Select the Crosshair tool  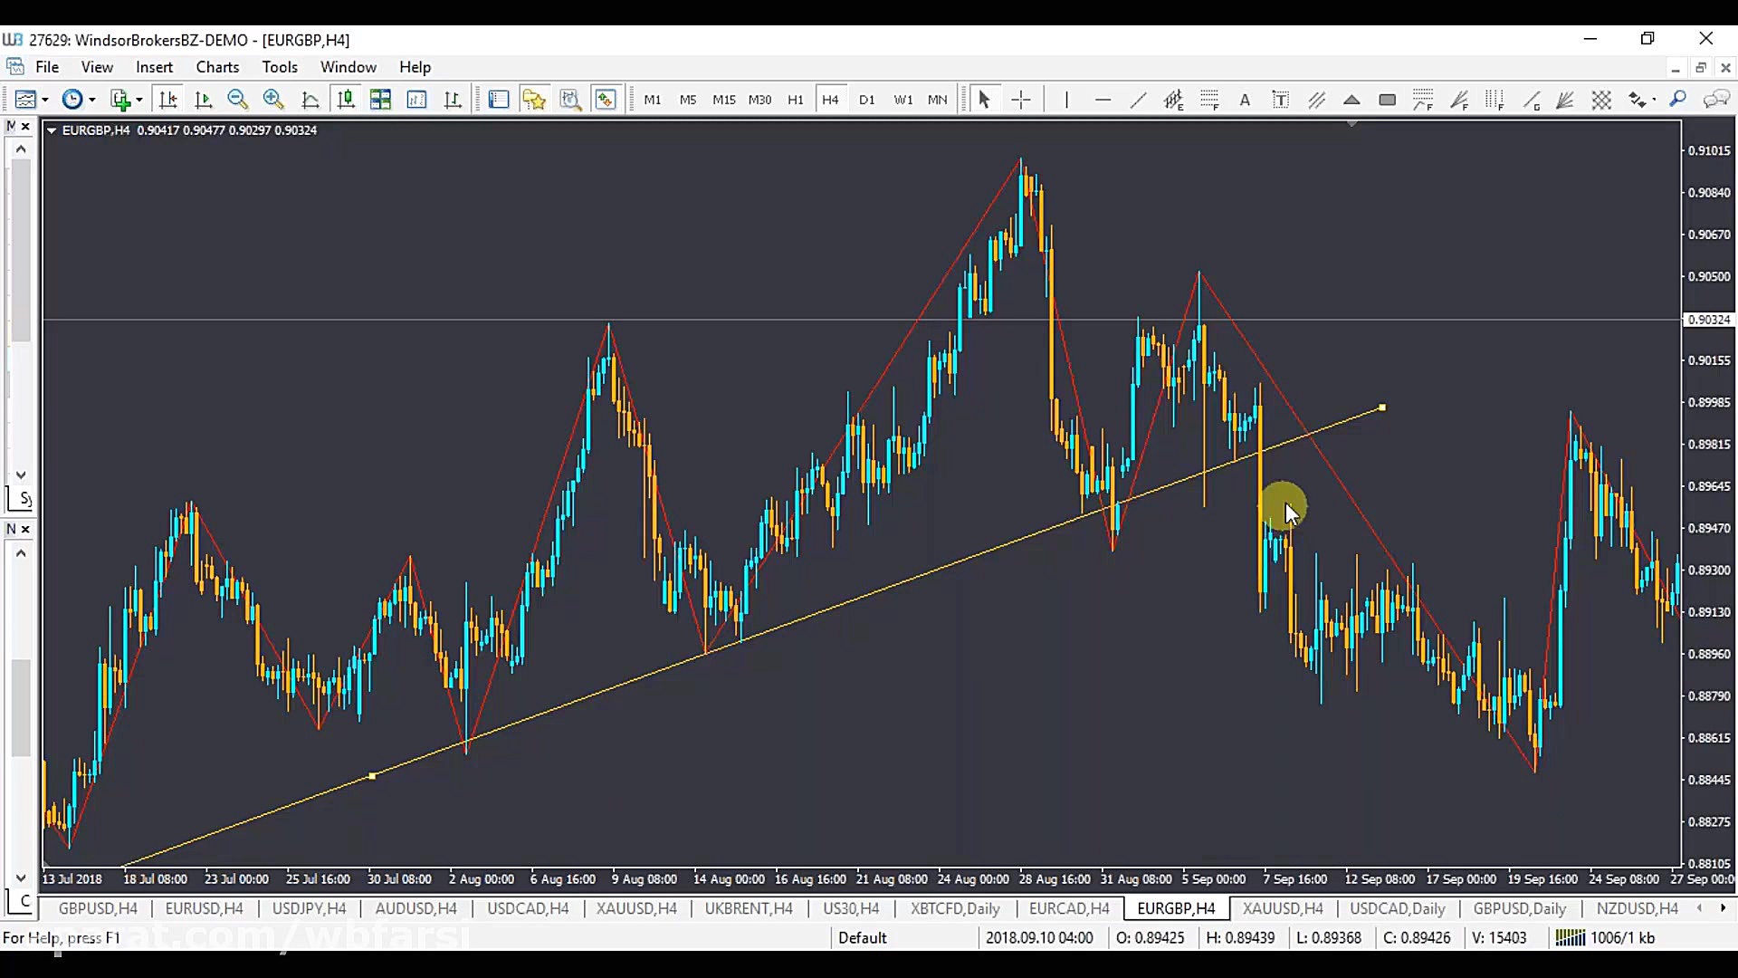pos(1021,100)
